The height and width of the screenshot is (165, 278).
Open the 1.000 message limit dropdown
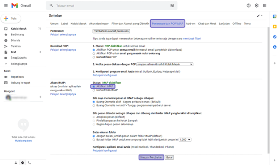pyautogui.click(x=185, y=140)
